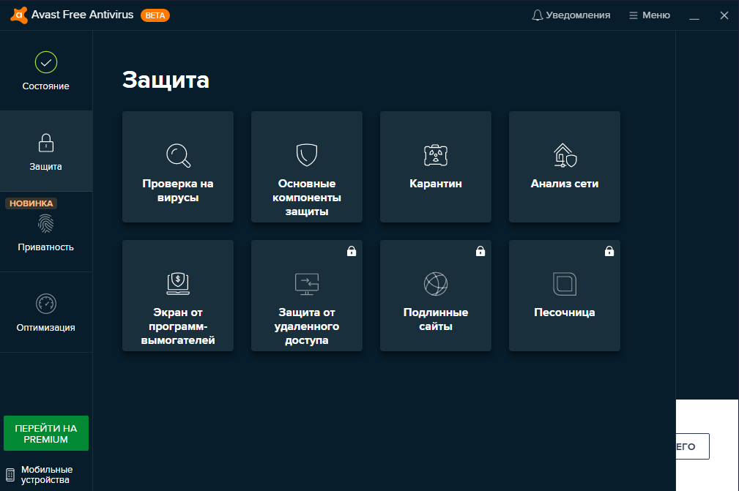Open Подлинные сайты tile label
Image resolution: width=739 pixels, height=491 pixels.
click(x=436, y=319)
